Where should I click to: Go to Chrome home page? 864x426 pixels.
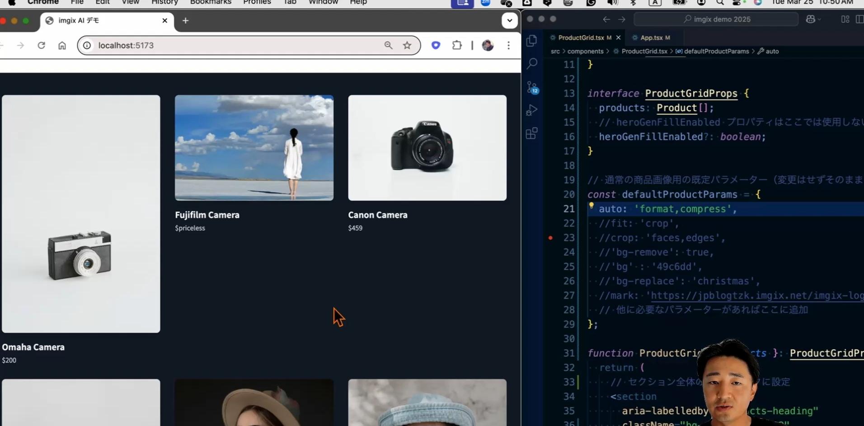pyautogui.click(x=62, y=45)
